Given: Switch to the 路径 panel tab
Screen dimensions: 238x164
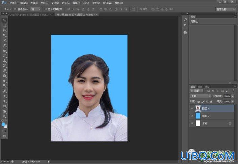Looking at the screenshot, I should click(x=207, y=87).
